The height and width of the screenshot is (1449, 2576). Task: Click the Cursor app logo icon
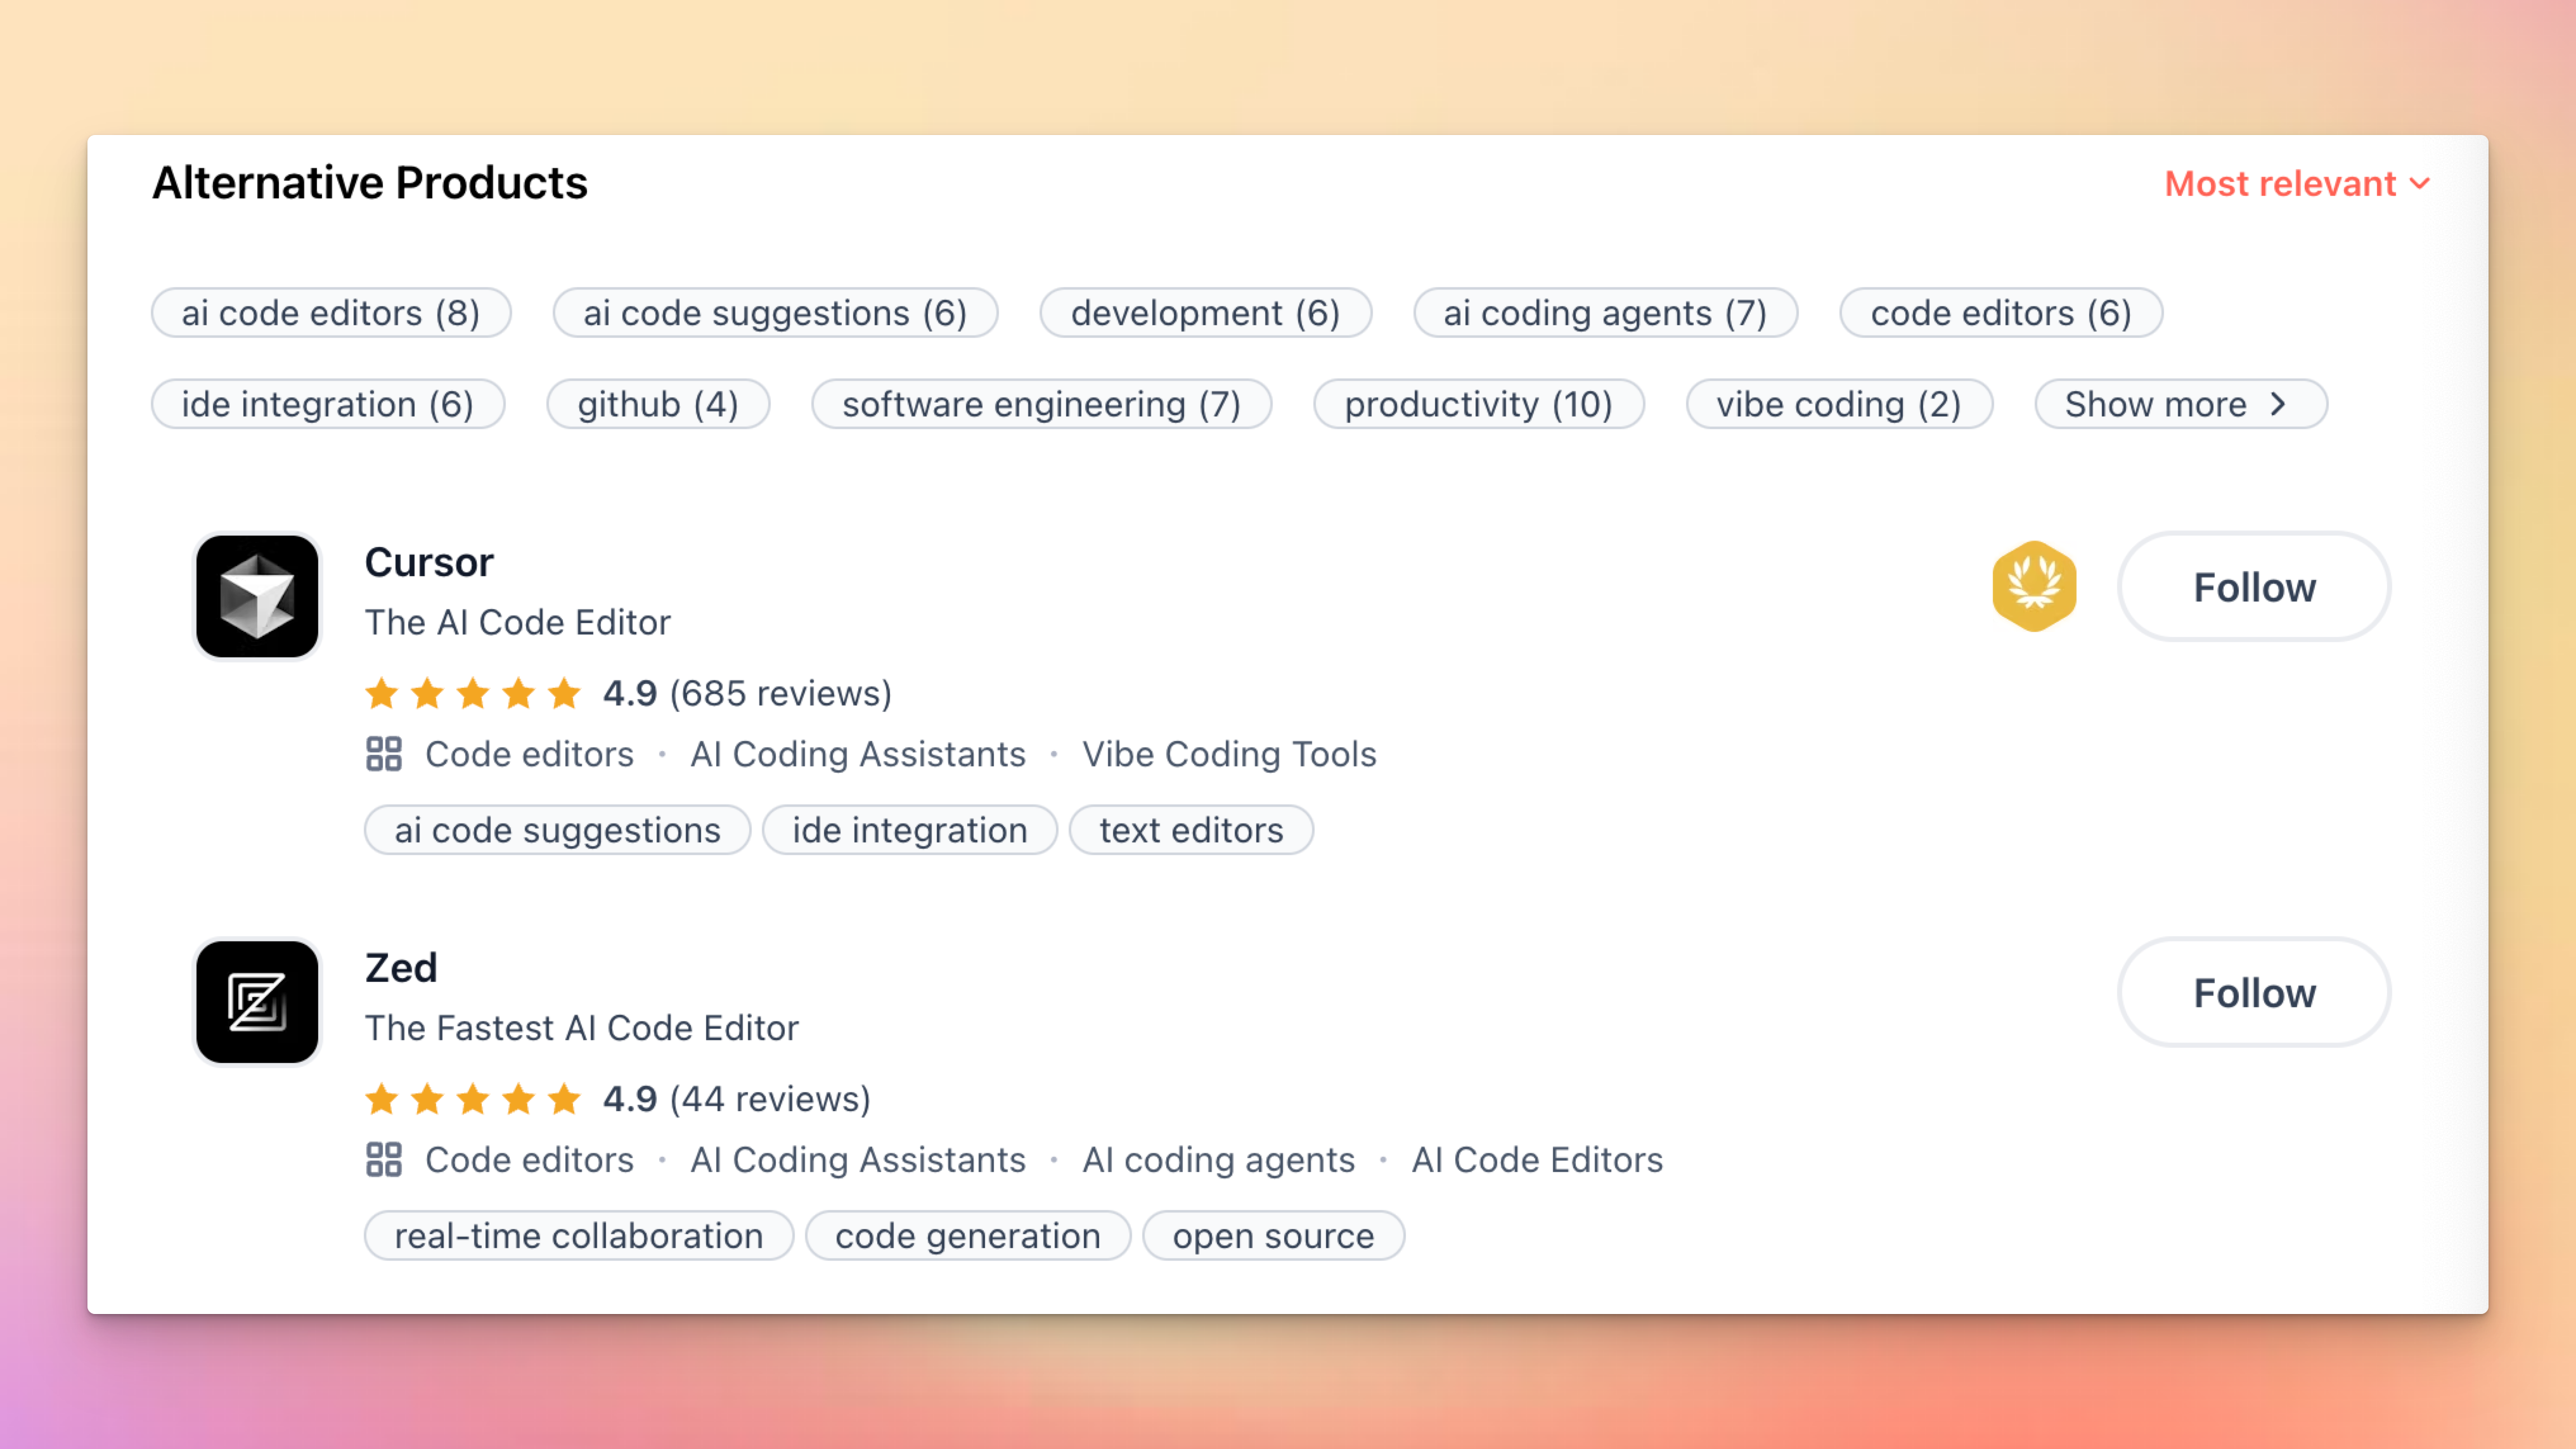pos(257,596)
